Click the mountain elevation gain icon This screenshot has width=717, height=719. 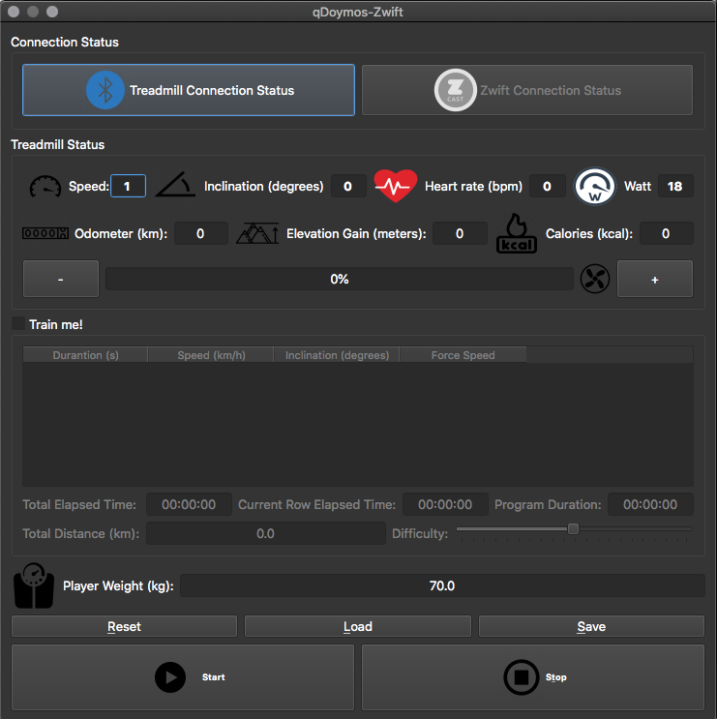point(257,233)
